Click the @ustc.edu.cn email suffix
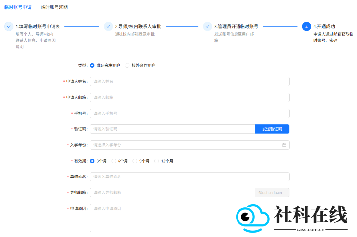This screenshot has width=357, height=237. click(272, 192)
